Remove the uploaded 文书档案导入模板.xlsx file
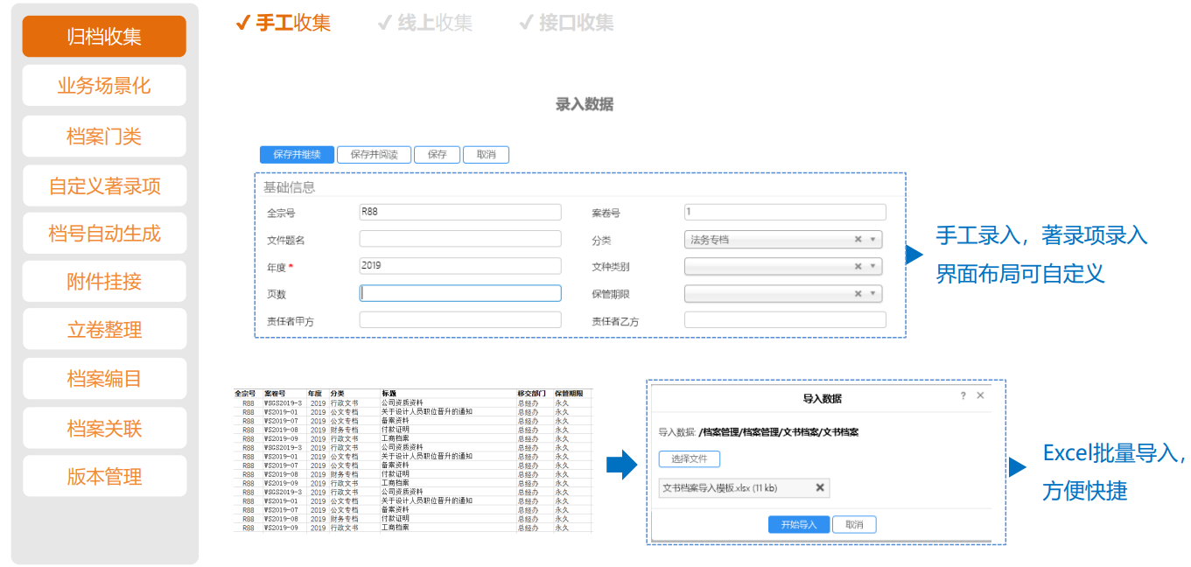Viewport: 1191px width, 567px height. point(820,488)
